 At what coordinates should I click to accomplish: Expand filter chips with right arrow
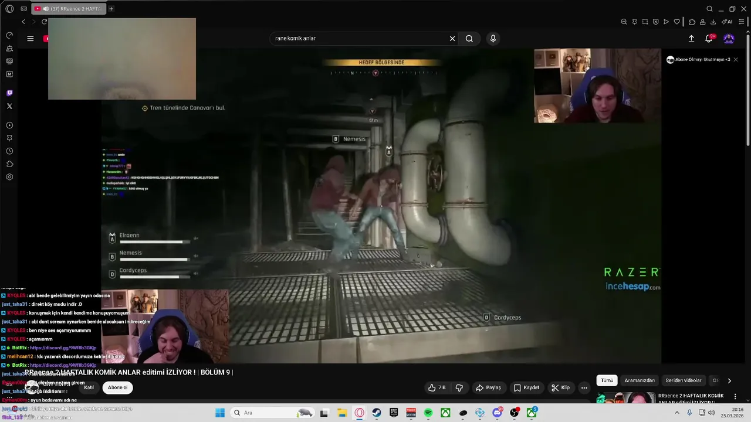[x=729, y=380]
